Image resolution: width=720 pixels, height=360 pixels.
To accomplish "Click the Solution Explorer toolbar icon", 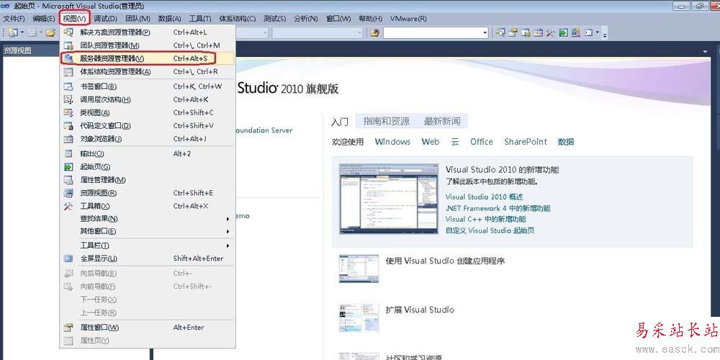I will [x=500, y=32].
